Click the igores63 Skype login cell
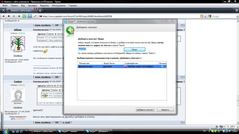 point(107,67)
